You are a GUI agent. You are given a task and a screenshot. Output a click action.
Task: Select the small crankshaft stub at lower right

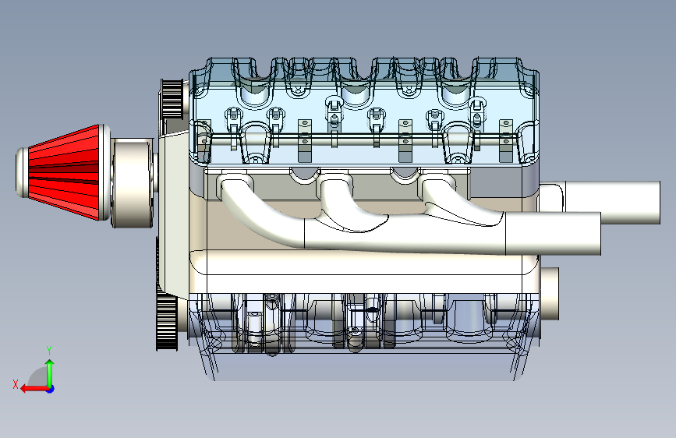pyautogui.click(x=549, y=294)
